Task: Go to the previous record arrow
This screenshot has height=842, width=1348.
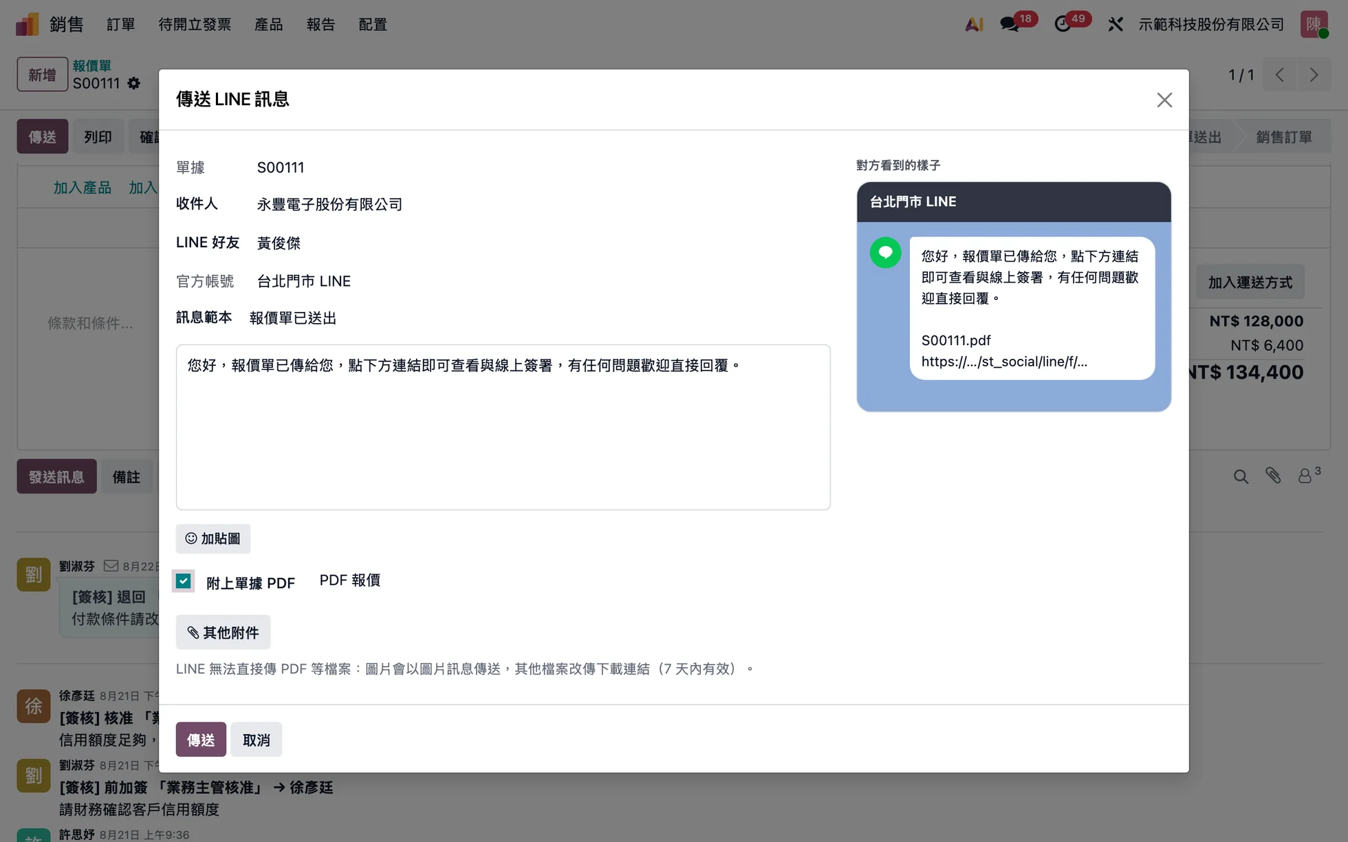Action: pos(1279,74)
